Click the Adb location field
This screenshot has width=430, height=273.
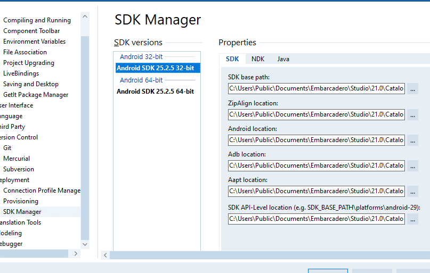click(317, 166)
